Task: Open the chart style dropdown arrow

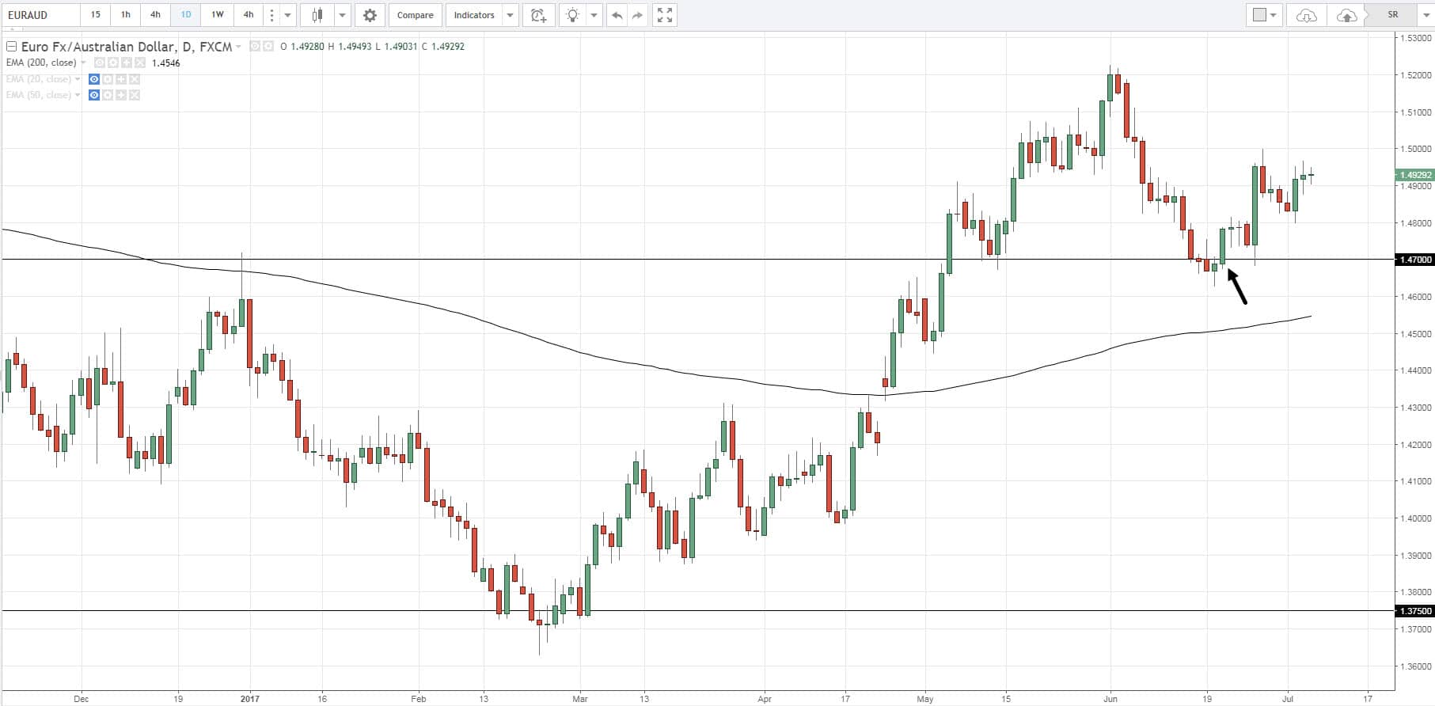Action: point(343,15)
